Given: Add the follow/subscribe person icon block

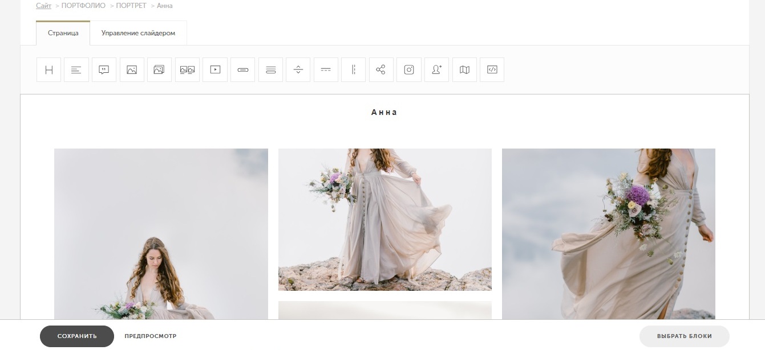Looking at the screenshot, I should pos(436,70).
